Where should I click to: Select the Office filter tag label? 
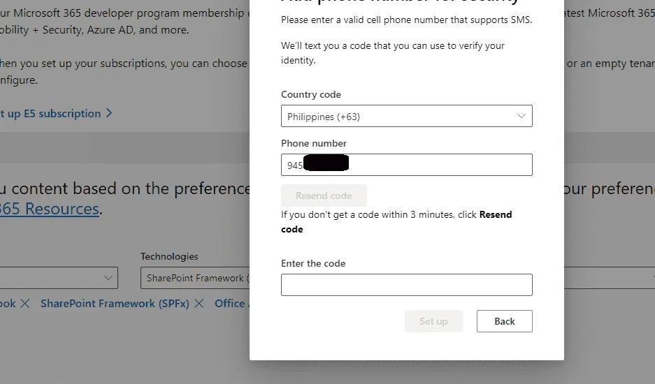pyautogui.click(x=230, y=304)
